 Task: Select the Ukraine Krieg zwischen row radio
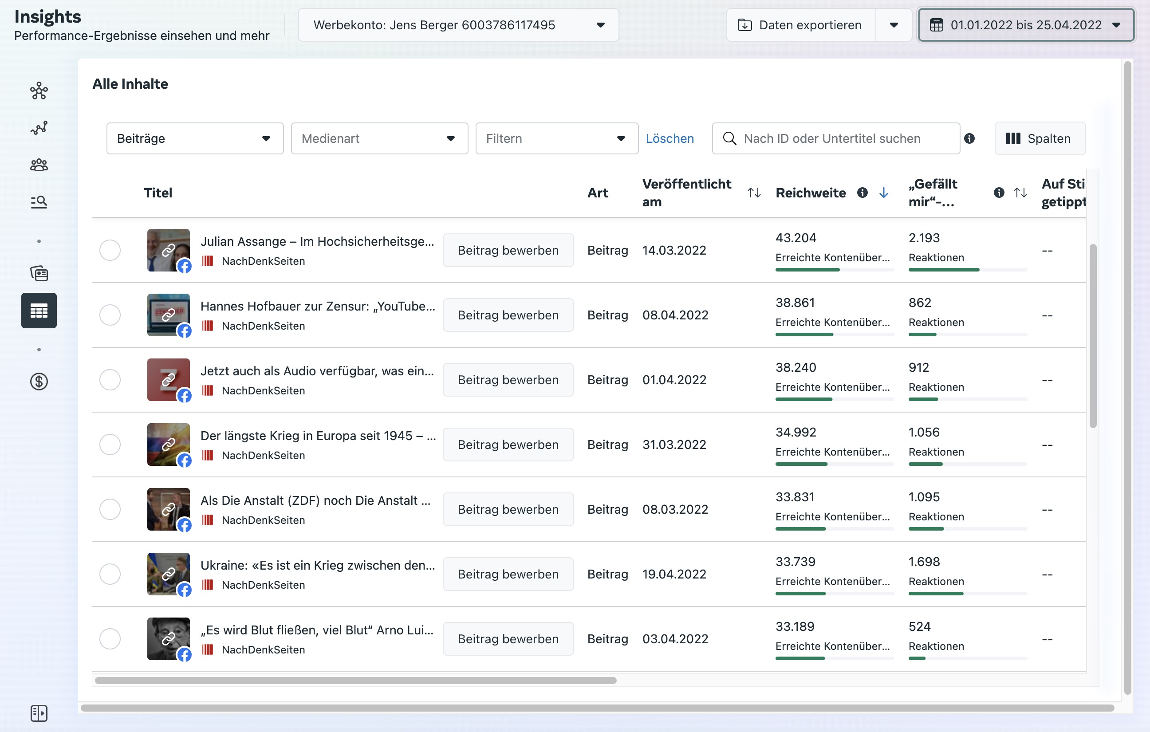click(x=110, y=574)
